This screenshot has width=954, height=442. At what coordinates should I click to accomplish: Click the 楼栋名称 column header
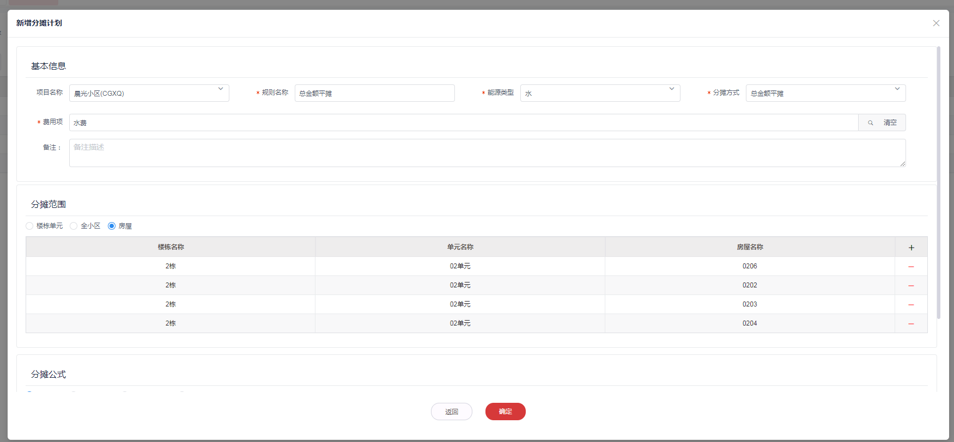[x=171, y=247]
